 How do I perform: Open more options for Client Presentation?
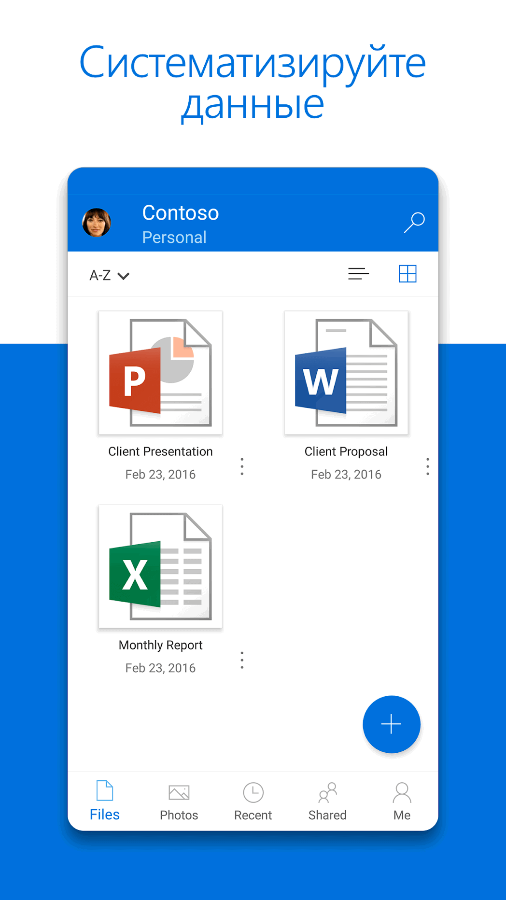click(242, 466)
